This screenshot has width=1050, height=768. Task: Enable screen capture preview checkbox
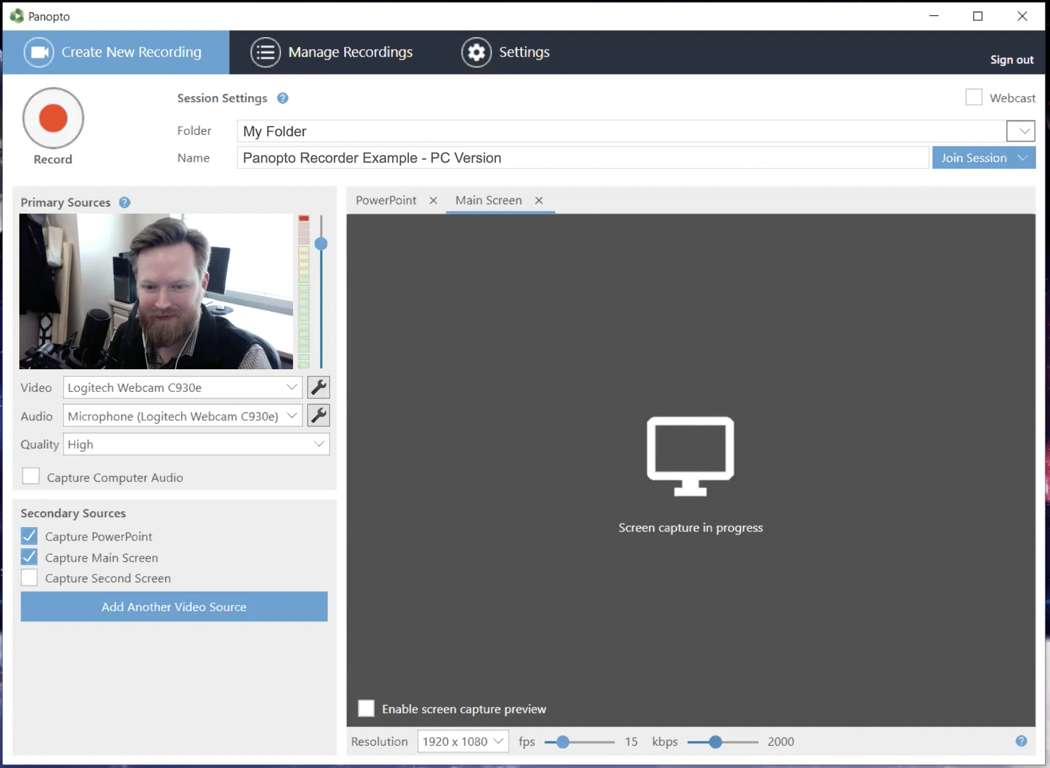366,708
